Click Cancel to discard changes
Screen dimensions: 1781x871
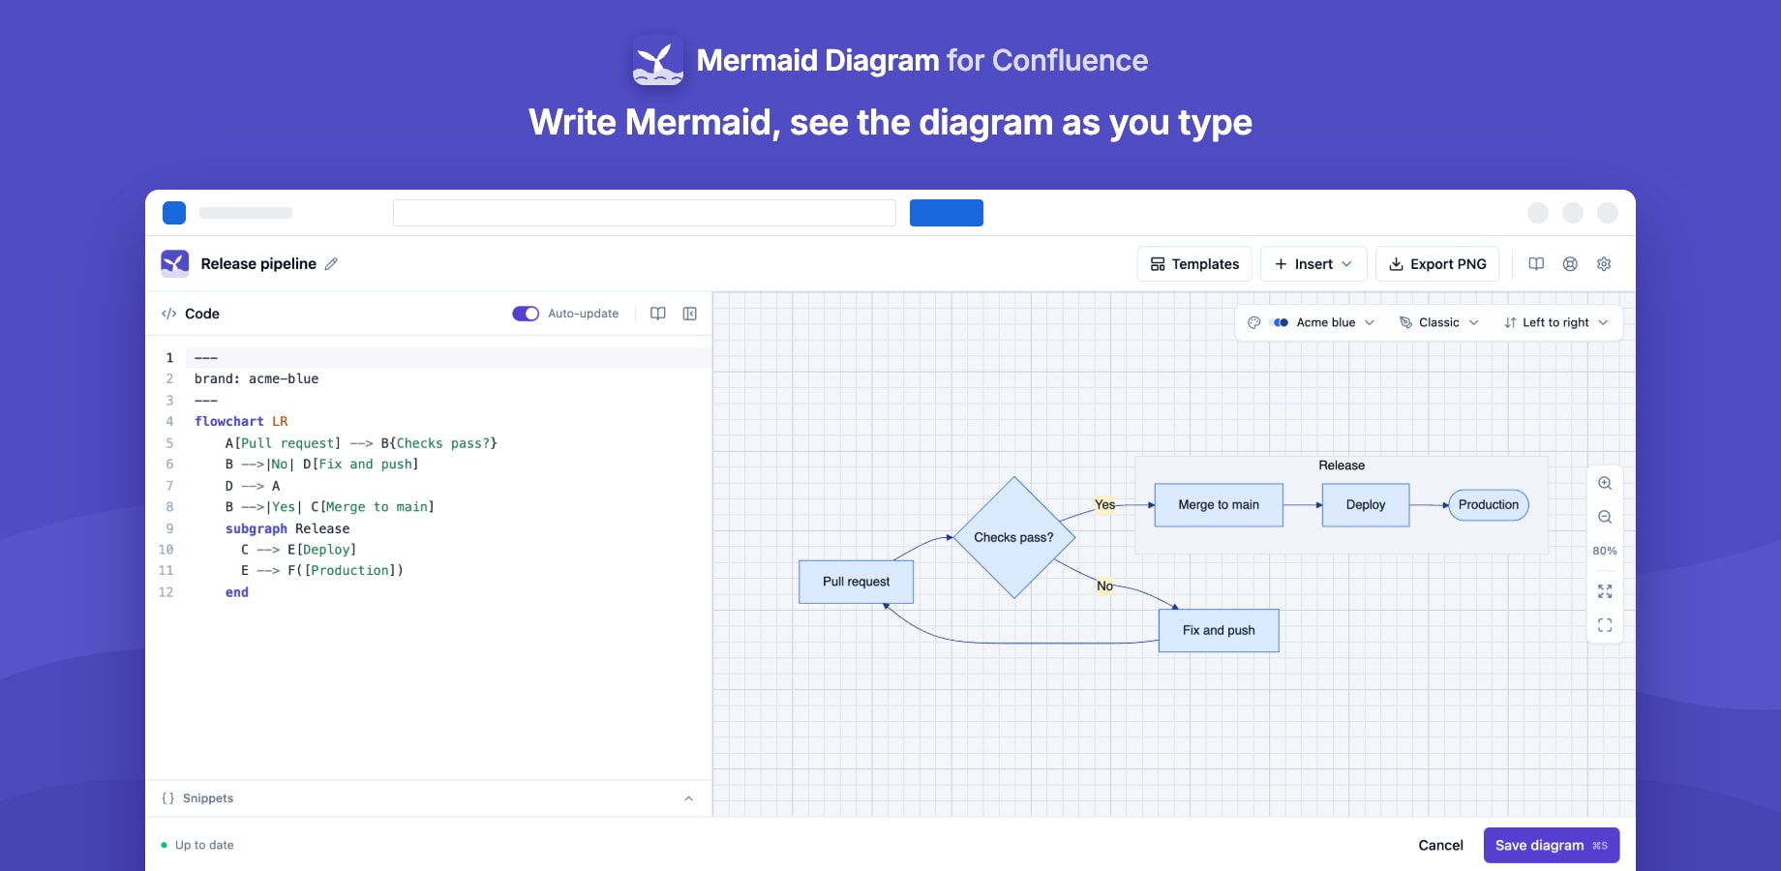pos(1440,845)
